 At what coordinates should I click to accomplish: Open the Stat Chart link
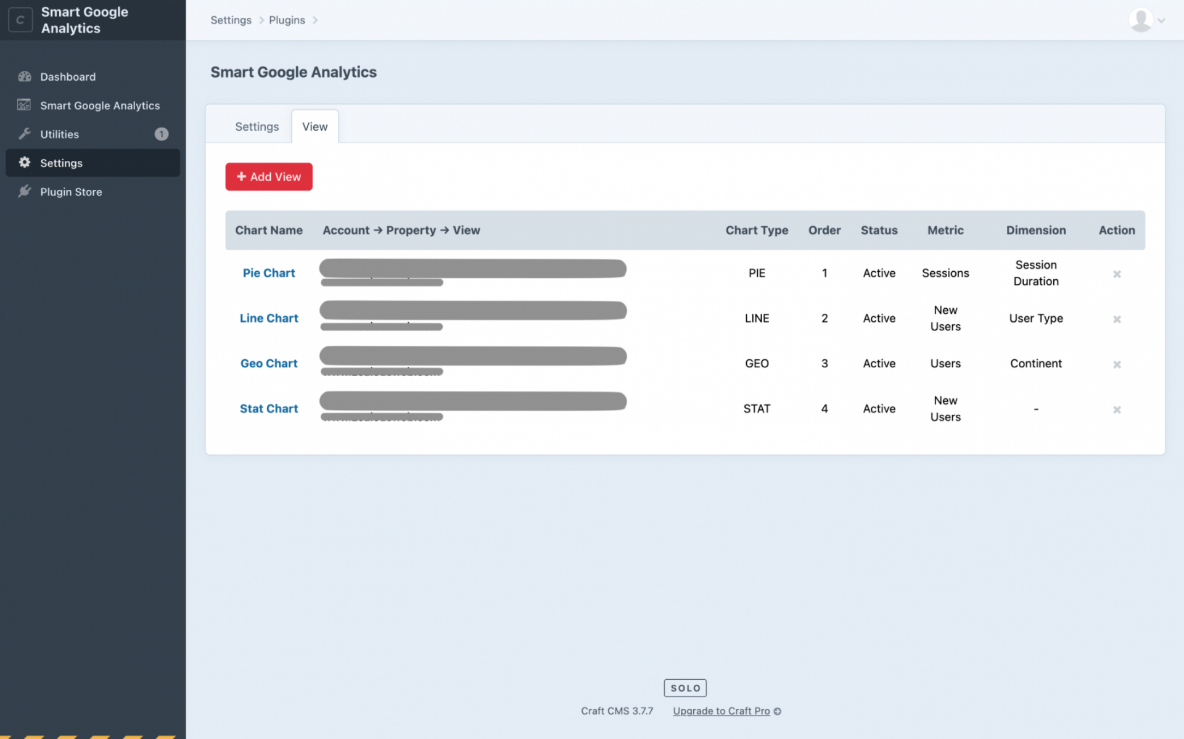268,409
